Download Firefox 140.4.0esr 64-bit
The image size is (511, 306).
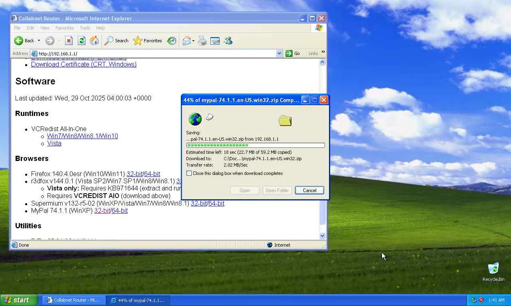(x=152, y=174)
